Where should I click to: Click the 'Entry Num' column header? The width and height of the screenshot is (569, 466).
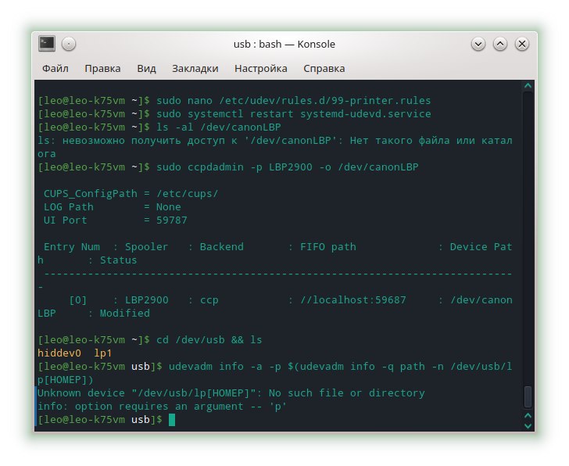pos(72,247)
